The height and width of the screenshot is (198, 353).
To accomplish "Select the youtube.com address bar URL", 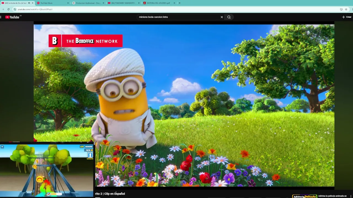I will click(x=35, y=9).
